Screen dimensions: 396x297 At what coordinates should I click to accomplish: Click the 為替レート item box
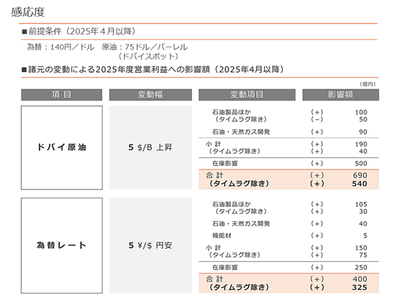pyautogui.click(x=62, y=245)
